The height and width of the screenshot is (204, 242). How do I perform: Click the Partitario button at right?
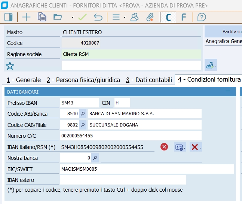point(223,32)
